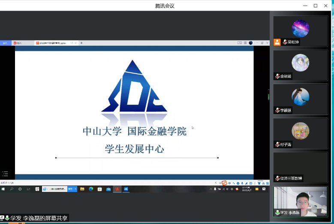The width and height of the screenshot is (334, 224).
Task: Select 李逸磊's live camera video tile
Action: pyautogui.click(x=300, y=201)
